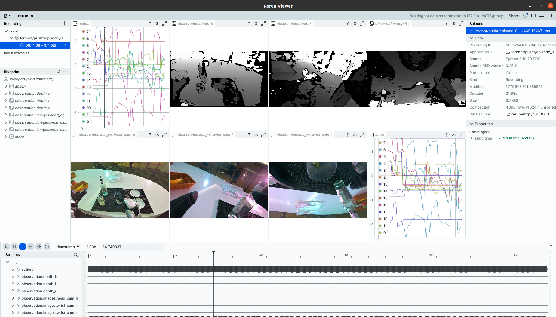The image size is (556, 317).
Task: Toggle the right Selection panel
Action: [550, 16]
